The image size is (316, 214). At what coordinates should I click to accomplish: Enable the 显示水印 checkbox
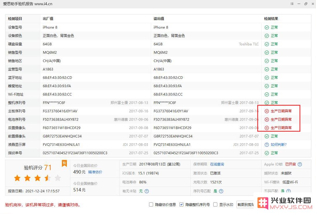pos(215,204)
